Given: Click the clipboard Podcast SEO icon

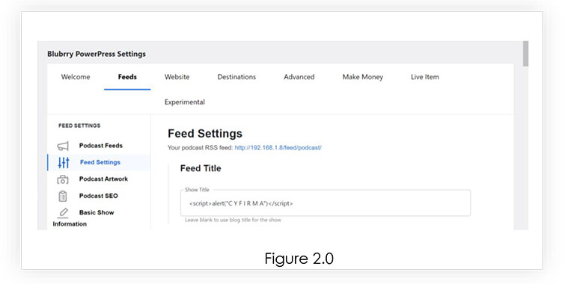Looking at the screenshot, I should (x=63, y=196).
